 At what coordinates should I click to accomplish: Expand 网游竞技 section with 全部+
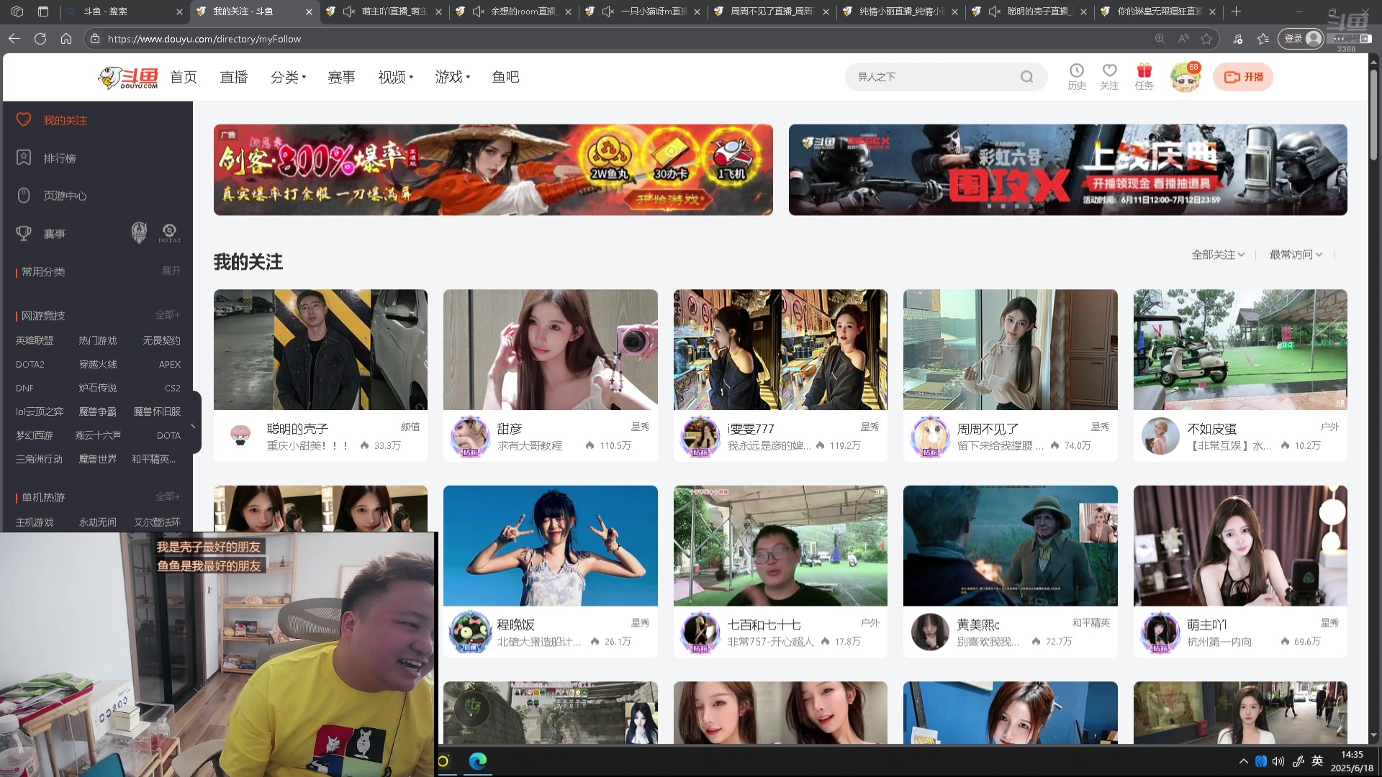point(168,314)
